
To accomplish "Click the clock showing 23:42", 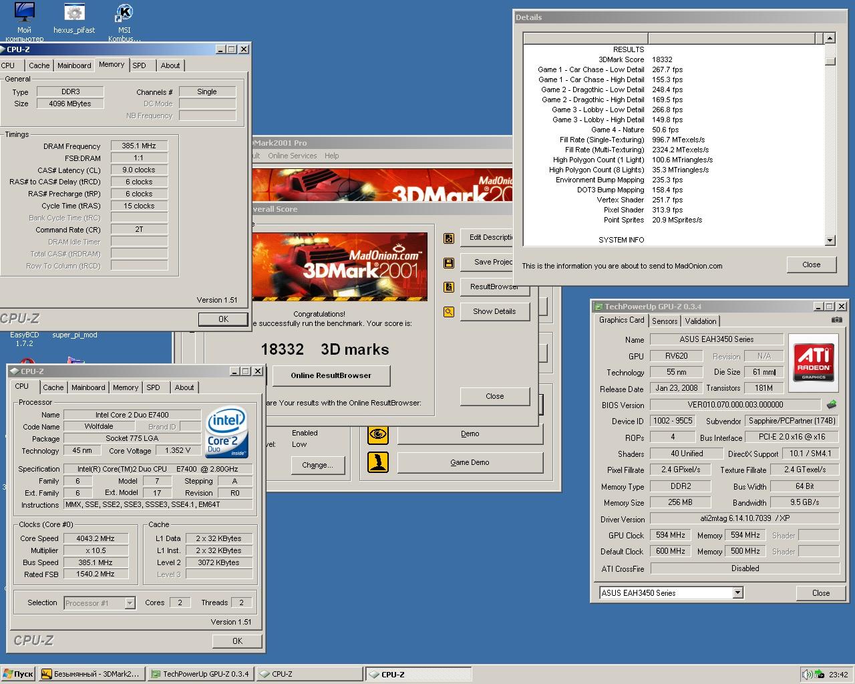I will tap(838, 675).
